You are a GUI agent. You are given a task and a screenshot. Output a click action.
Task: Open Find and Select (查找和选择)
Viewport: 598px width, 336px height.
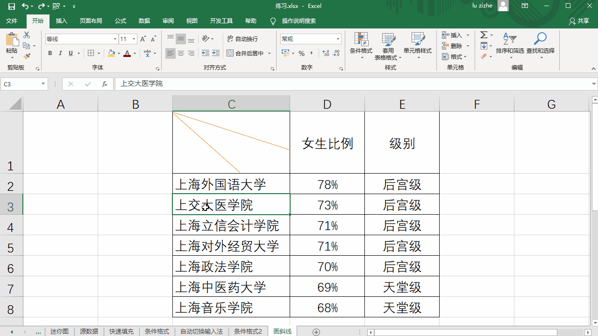coord(541,46)
